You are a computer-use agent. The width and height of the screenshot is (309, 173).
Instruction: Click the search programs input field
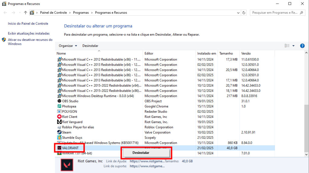click(x=275, y=13)
